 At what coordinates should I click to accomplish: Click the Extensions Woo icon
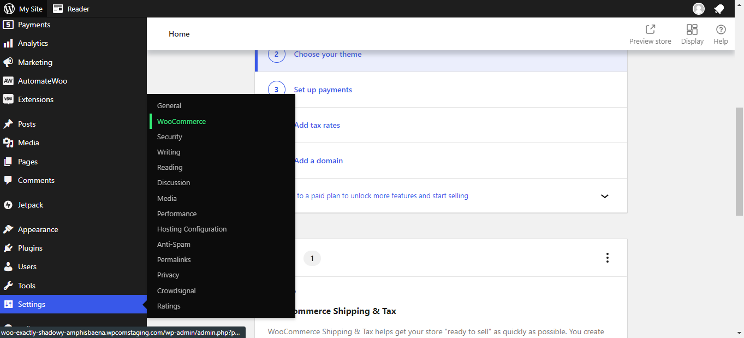click(8, 99)
